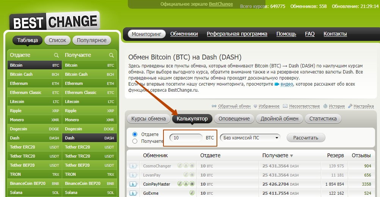Viewport: 380px width, 197px height.
Task: Click the wrench icon beside Настройка
Action: pos(350,106)
